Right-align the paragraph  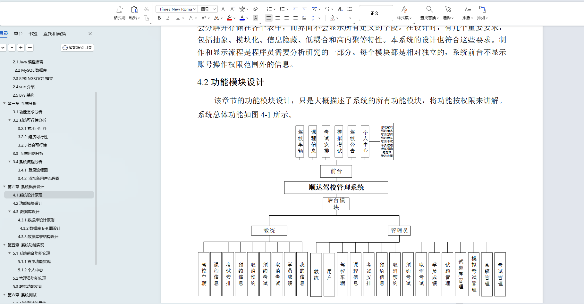(287, 18)
